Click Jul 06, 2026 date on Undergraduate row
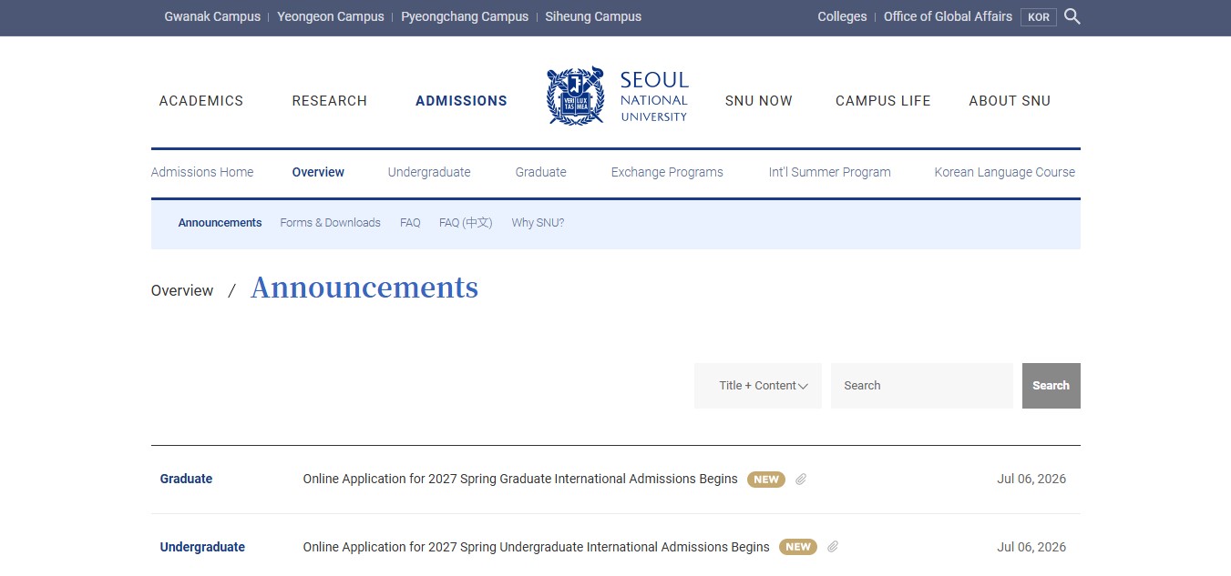The width and height of the screenshot is (1231, 576). click(1031, 548)
